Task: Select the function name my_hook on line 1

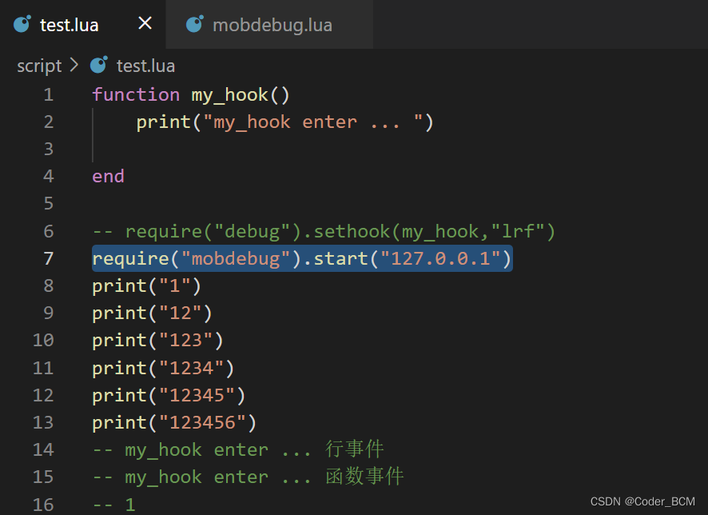Action: coord(230,94)
